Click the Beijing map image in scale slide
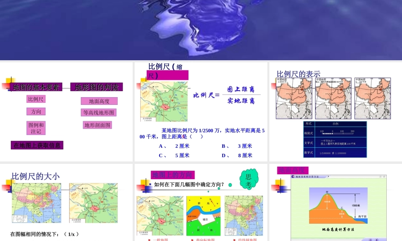Viewport: 402px width, 241px height. point(164,102)
